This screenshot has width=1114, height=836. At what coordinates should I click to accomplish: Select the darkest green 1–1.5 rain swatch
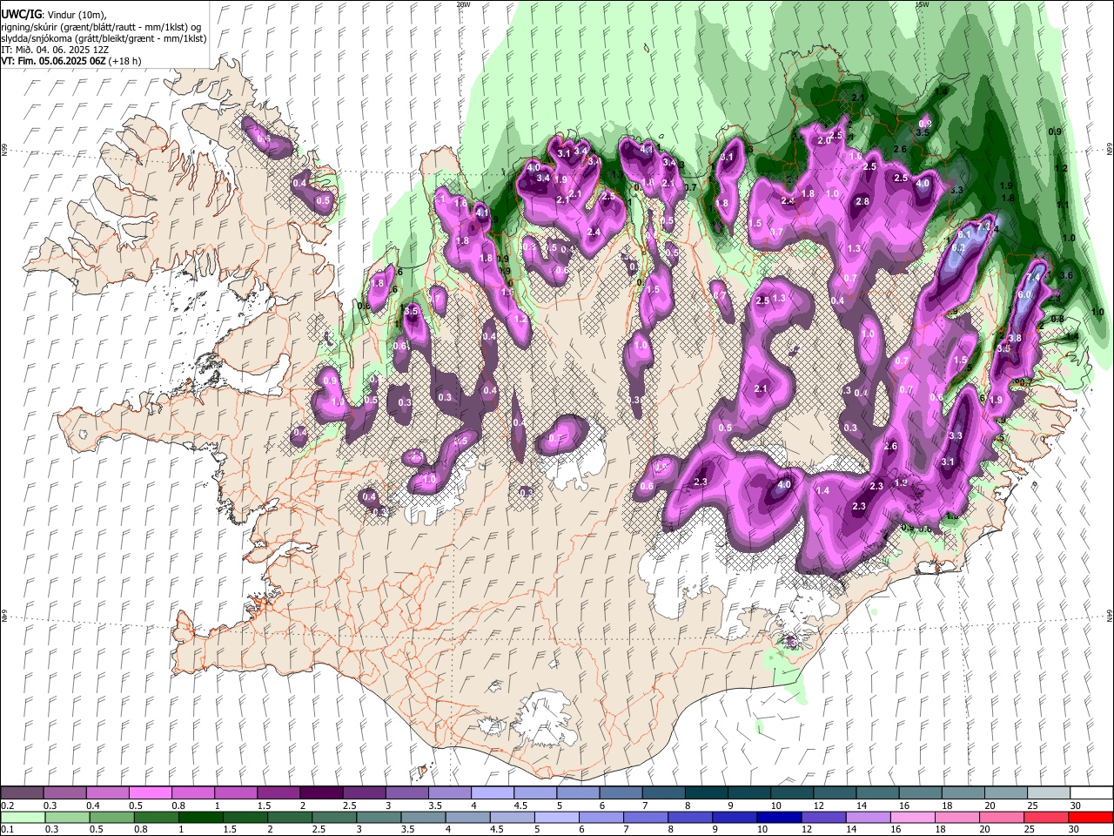pyautogui.click(x=201, y=818)
